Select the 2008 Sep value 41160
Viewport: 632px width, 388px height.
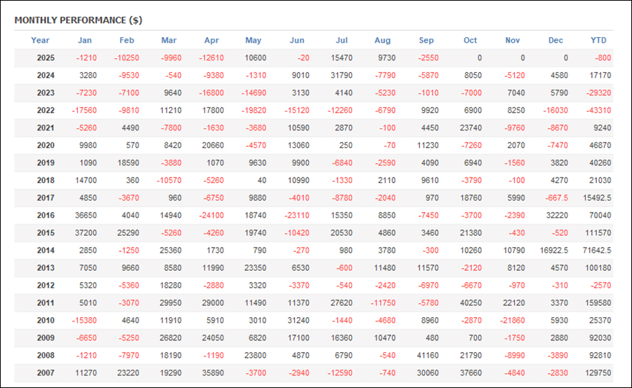[x=426, y=356]
